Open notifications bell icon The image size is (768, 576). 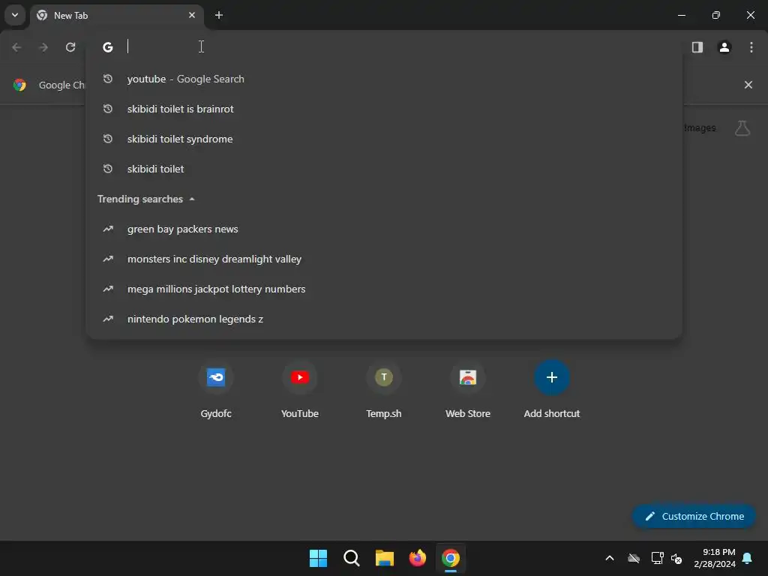pyautogui.click(x=748, y=558)
